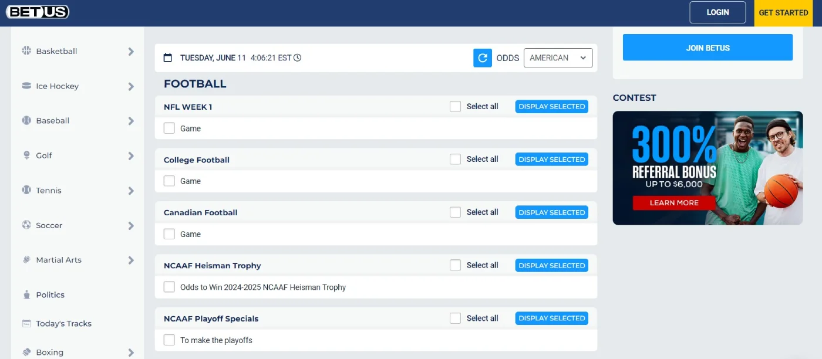This screenshot has height=359, width=822.
Task: Click Display Selected for Canadian Football
Action: point(551,212)
